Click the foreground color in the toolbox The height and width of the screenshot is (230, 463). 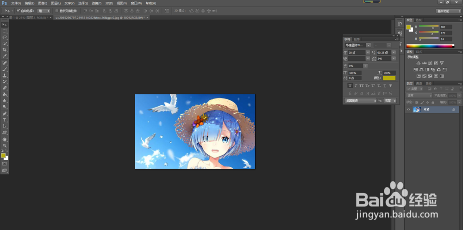pos(3,155)
